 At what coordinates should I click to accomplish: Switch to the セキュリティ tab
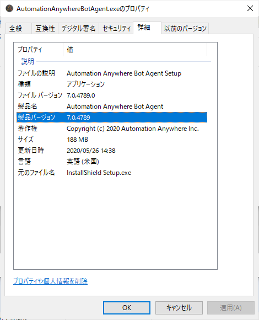click(116, 28)
